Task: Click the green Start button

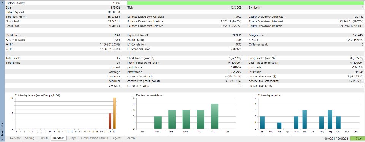Action: click(357, 139)
